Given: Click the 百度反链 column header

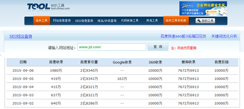Looking at the screenshot, I should [221, 62].
